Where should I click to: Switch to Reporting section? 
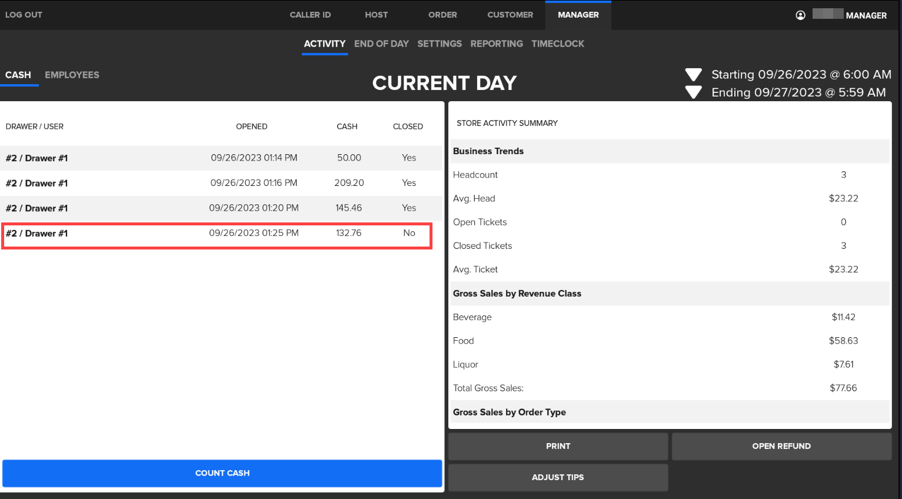[x=497, y=44]
